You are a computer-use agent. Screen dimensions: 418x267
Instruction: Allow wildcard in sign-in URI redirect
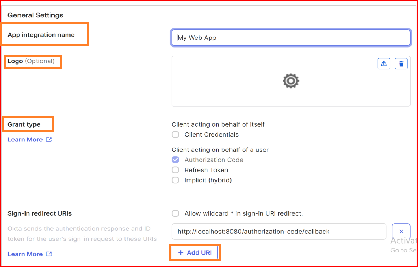tap(175, 213)
